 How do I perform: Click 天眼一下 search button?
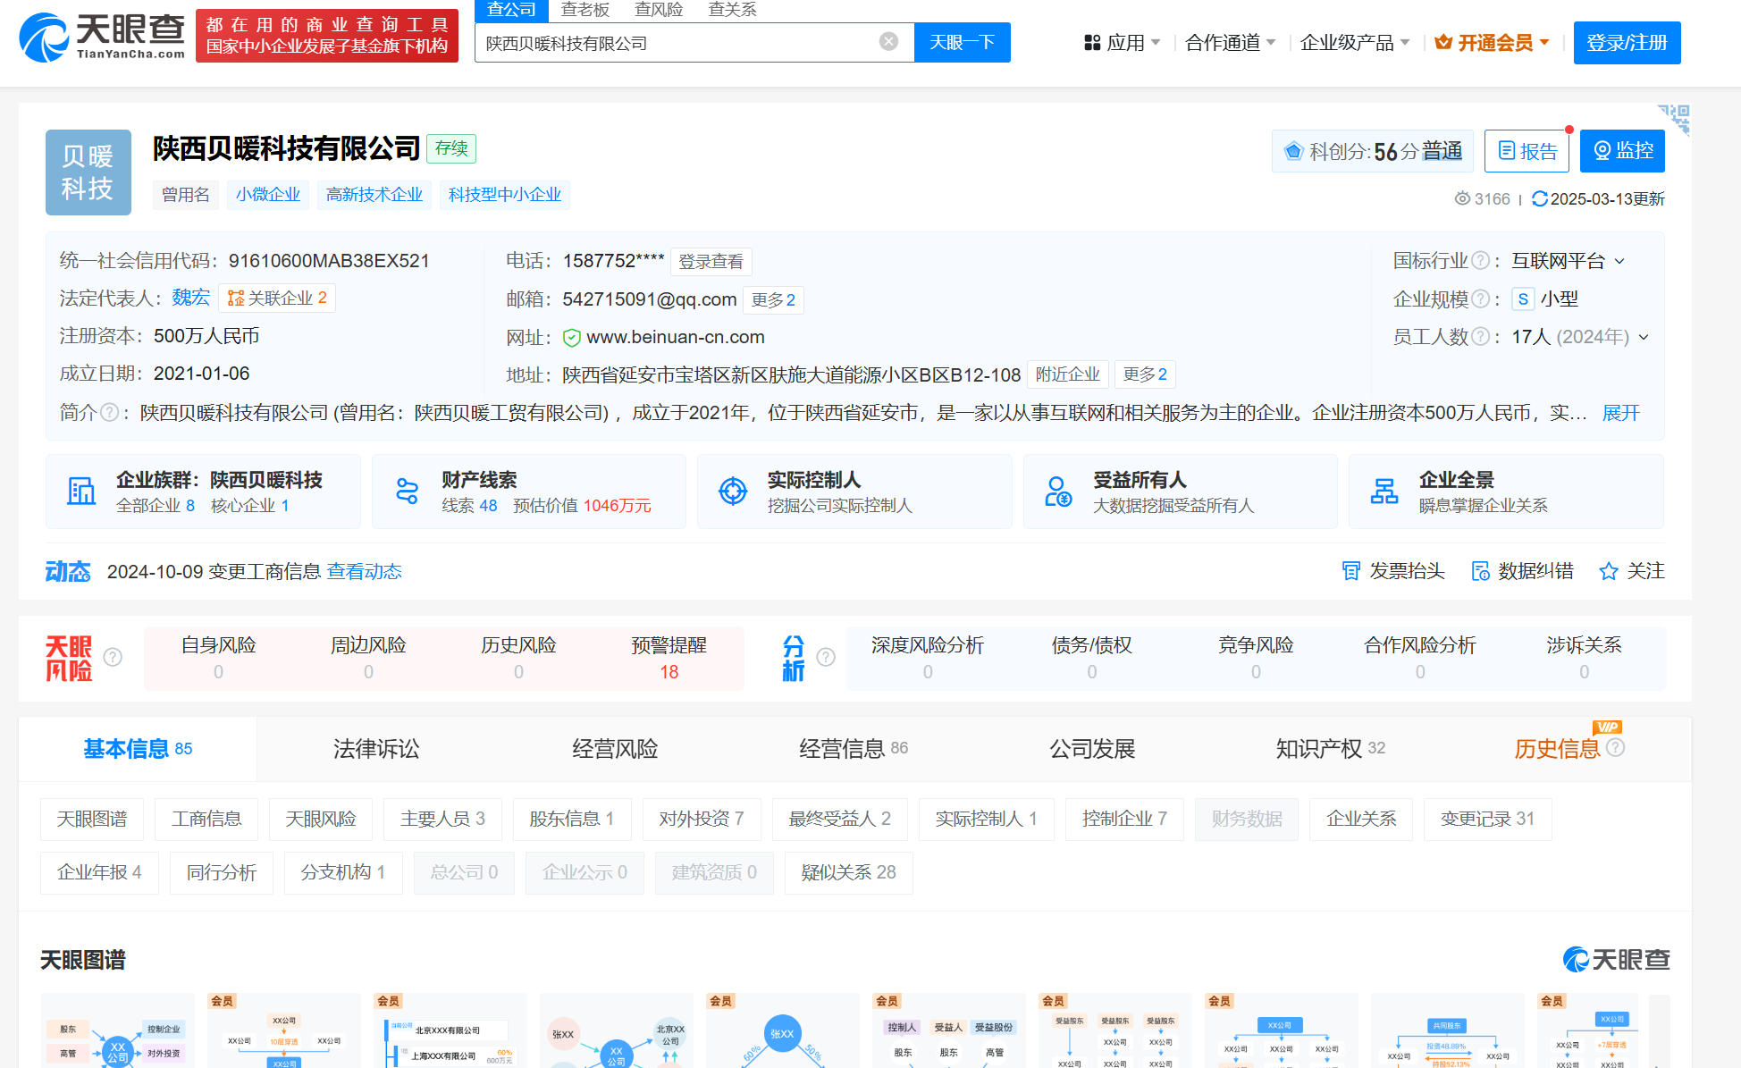click(x=963, y=42)
